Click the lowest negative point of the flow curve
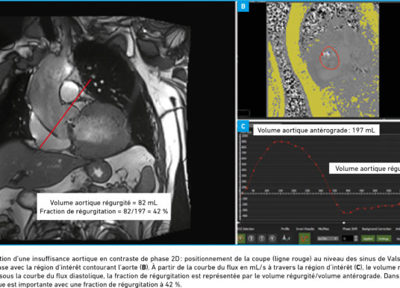400x288 pixels. (344, 213)
